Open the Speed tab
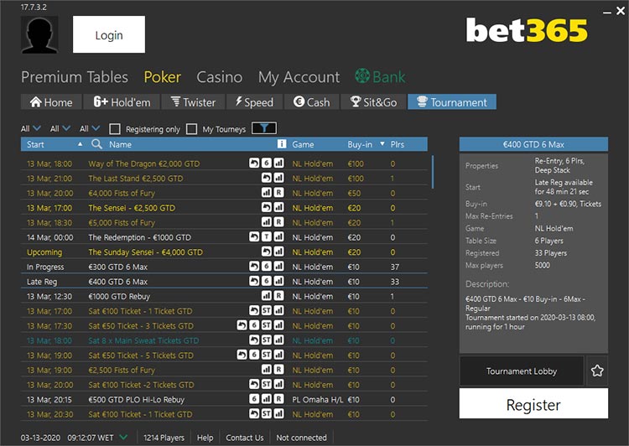The image size is (629, 446). pyautogui.click(x=254, y=102)
